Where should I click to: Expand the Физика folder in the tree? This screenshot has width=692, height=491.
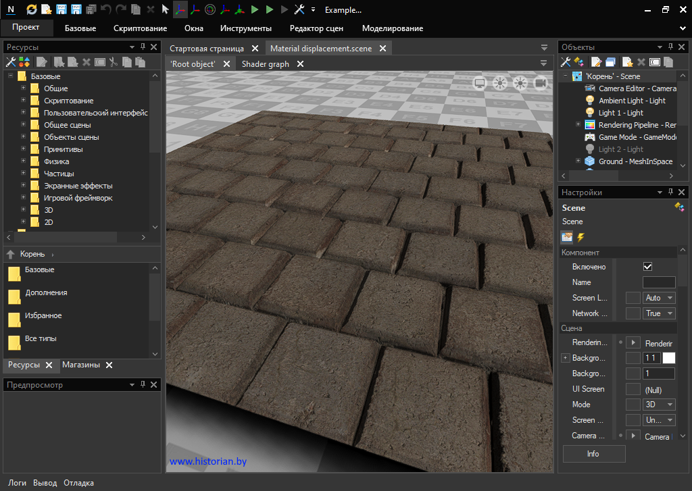(24, 161)
